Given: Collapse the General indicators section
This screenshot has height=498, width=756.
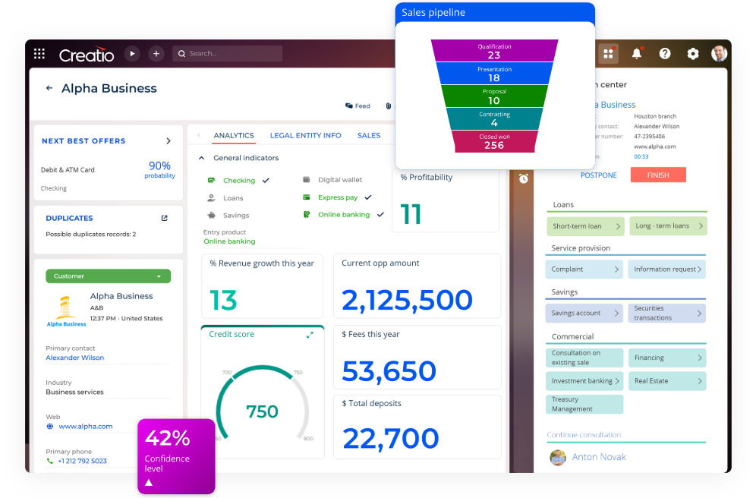Looking at the screenshot, I should pyautogui.click(x=201, y=157).
